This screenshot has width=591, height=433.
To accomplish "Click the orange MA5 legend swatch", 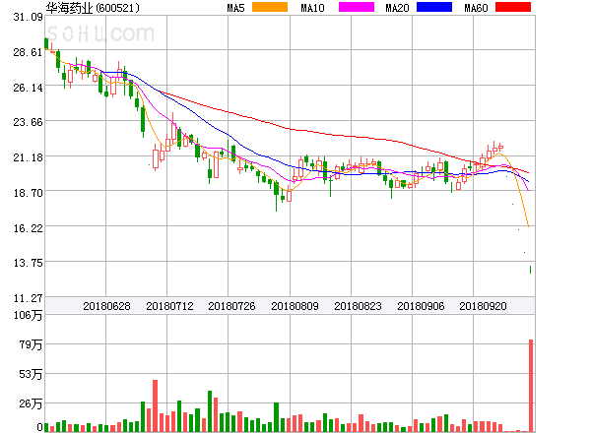I will 270,7.
